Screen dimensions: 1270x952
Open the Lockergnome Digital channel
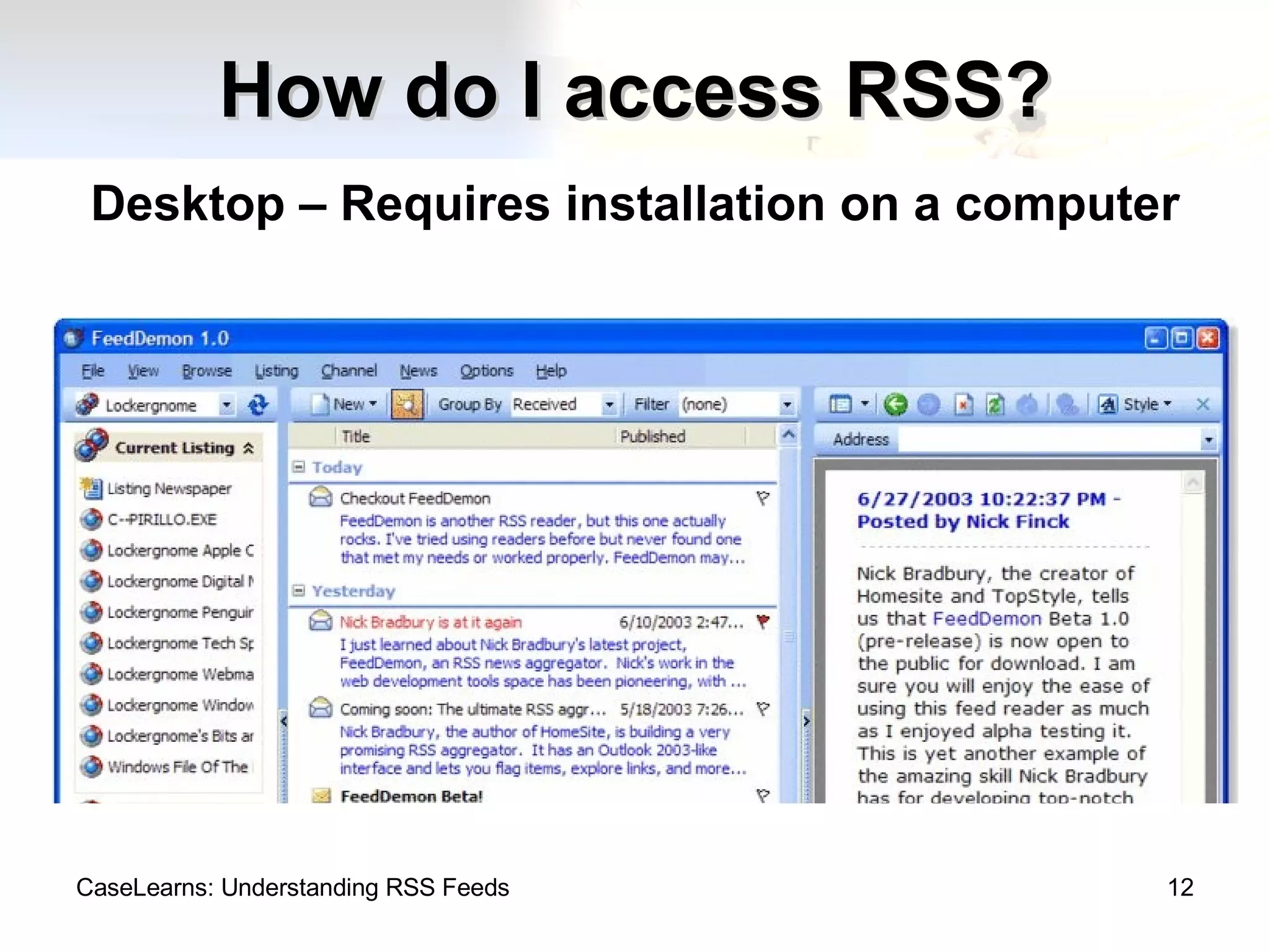tap(180, 581)
